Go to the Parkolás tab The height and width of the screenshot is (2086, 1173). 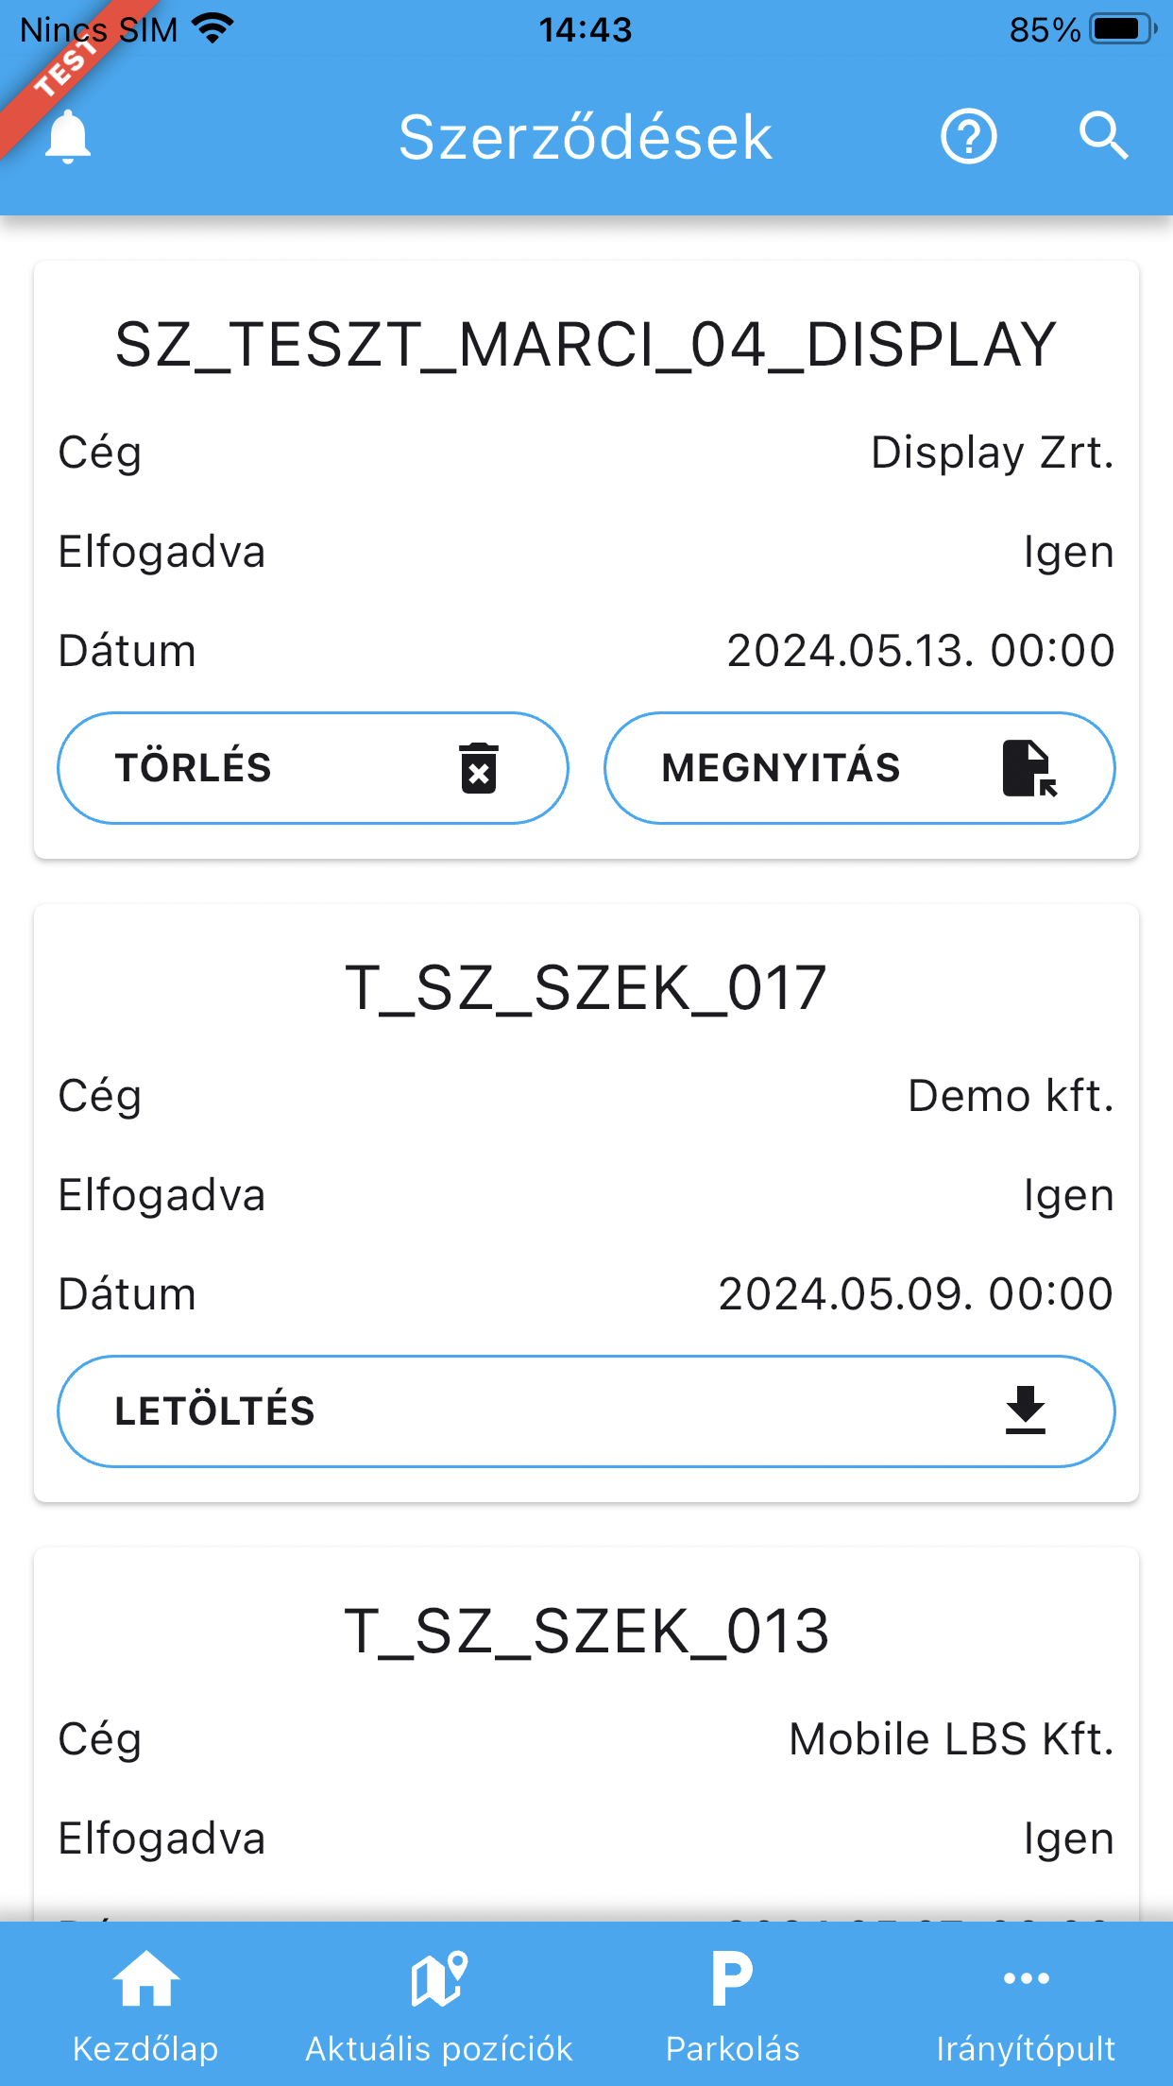coord(732,2048)
